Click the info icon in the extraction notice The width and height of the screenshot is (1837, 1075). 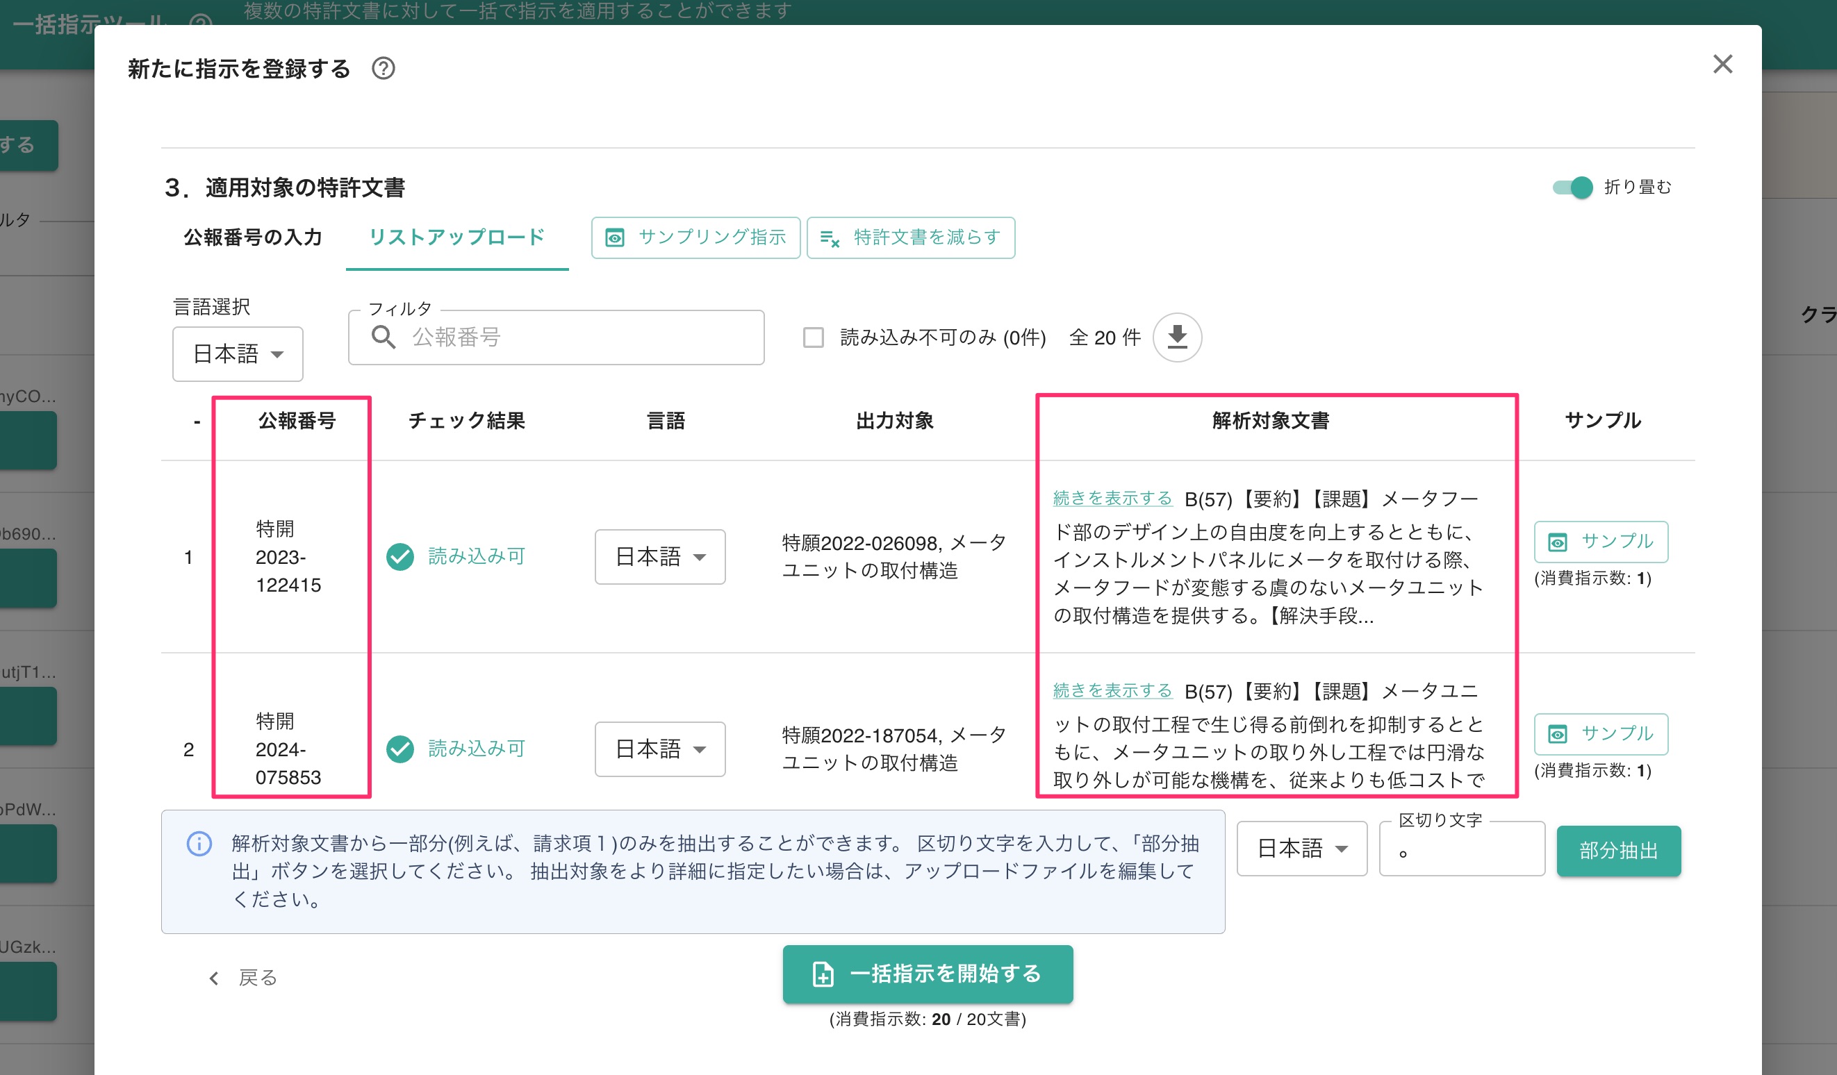[198, 844]
